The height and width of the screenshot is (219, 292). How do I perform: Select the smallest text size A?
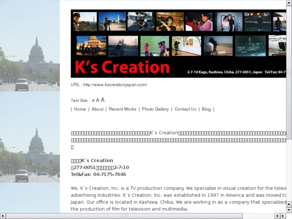point(93,100)
